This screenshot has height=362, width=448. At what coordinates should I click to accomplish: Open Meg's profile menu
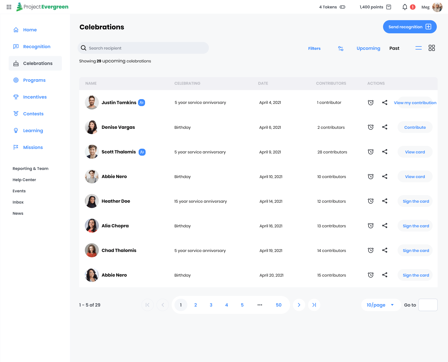pos(437,7)
